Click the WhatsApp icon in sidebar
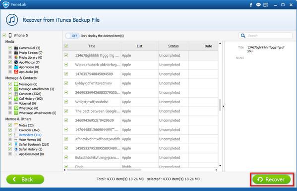 coord(16,108)
